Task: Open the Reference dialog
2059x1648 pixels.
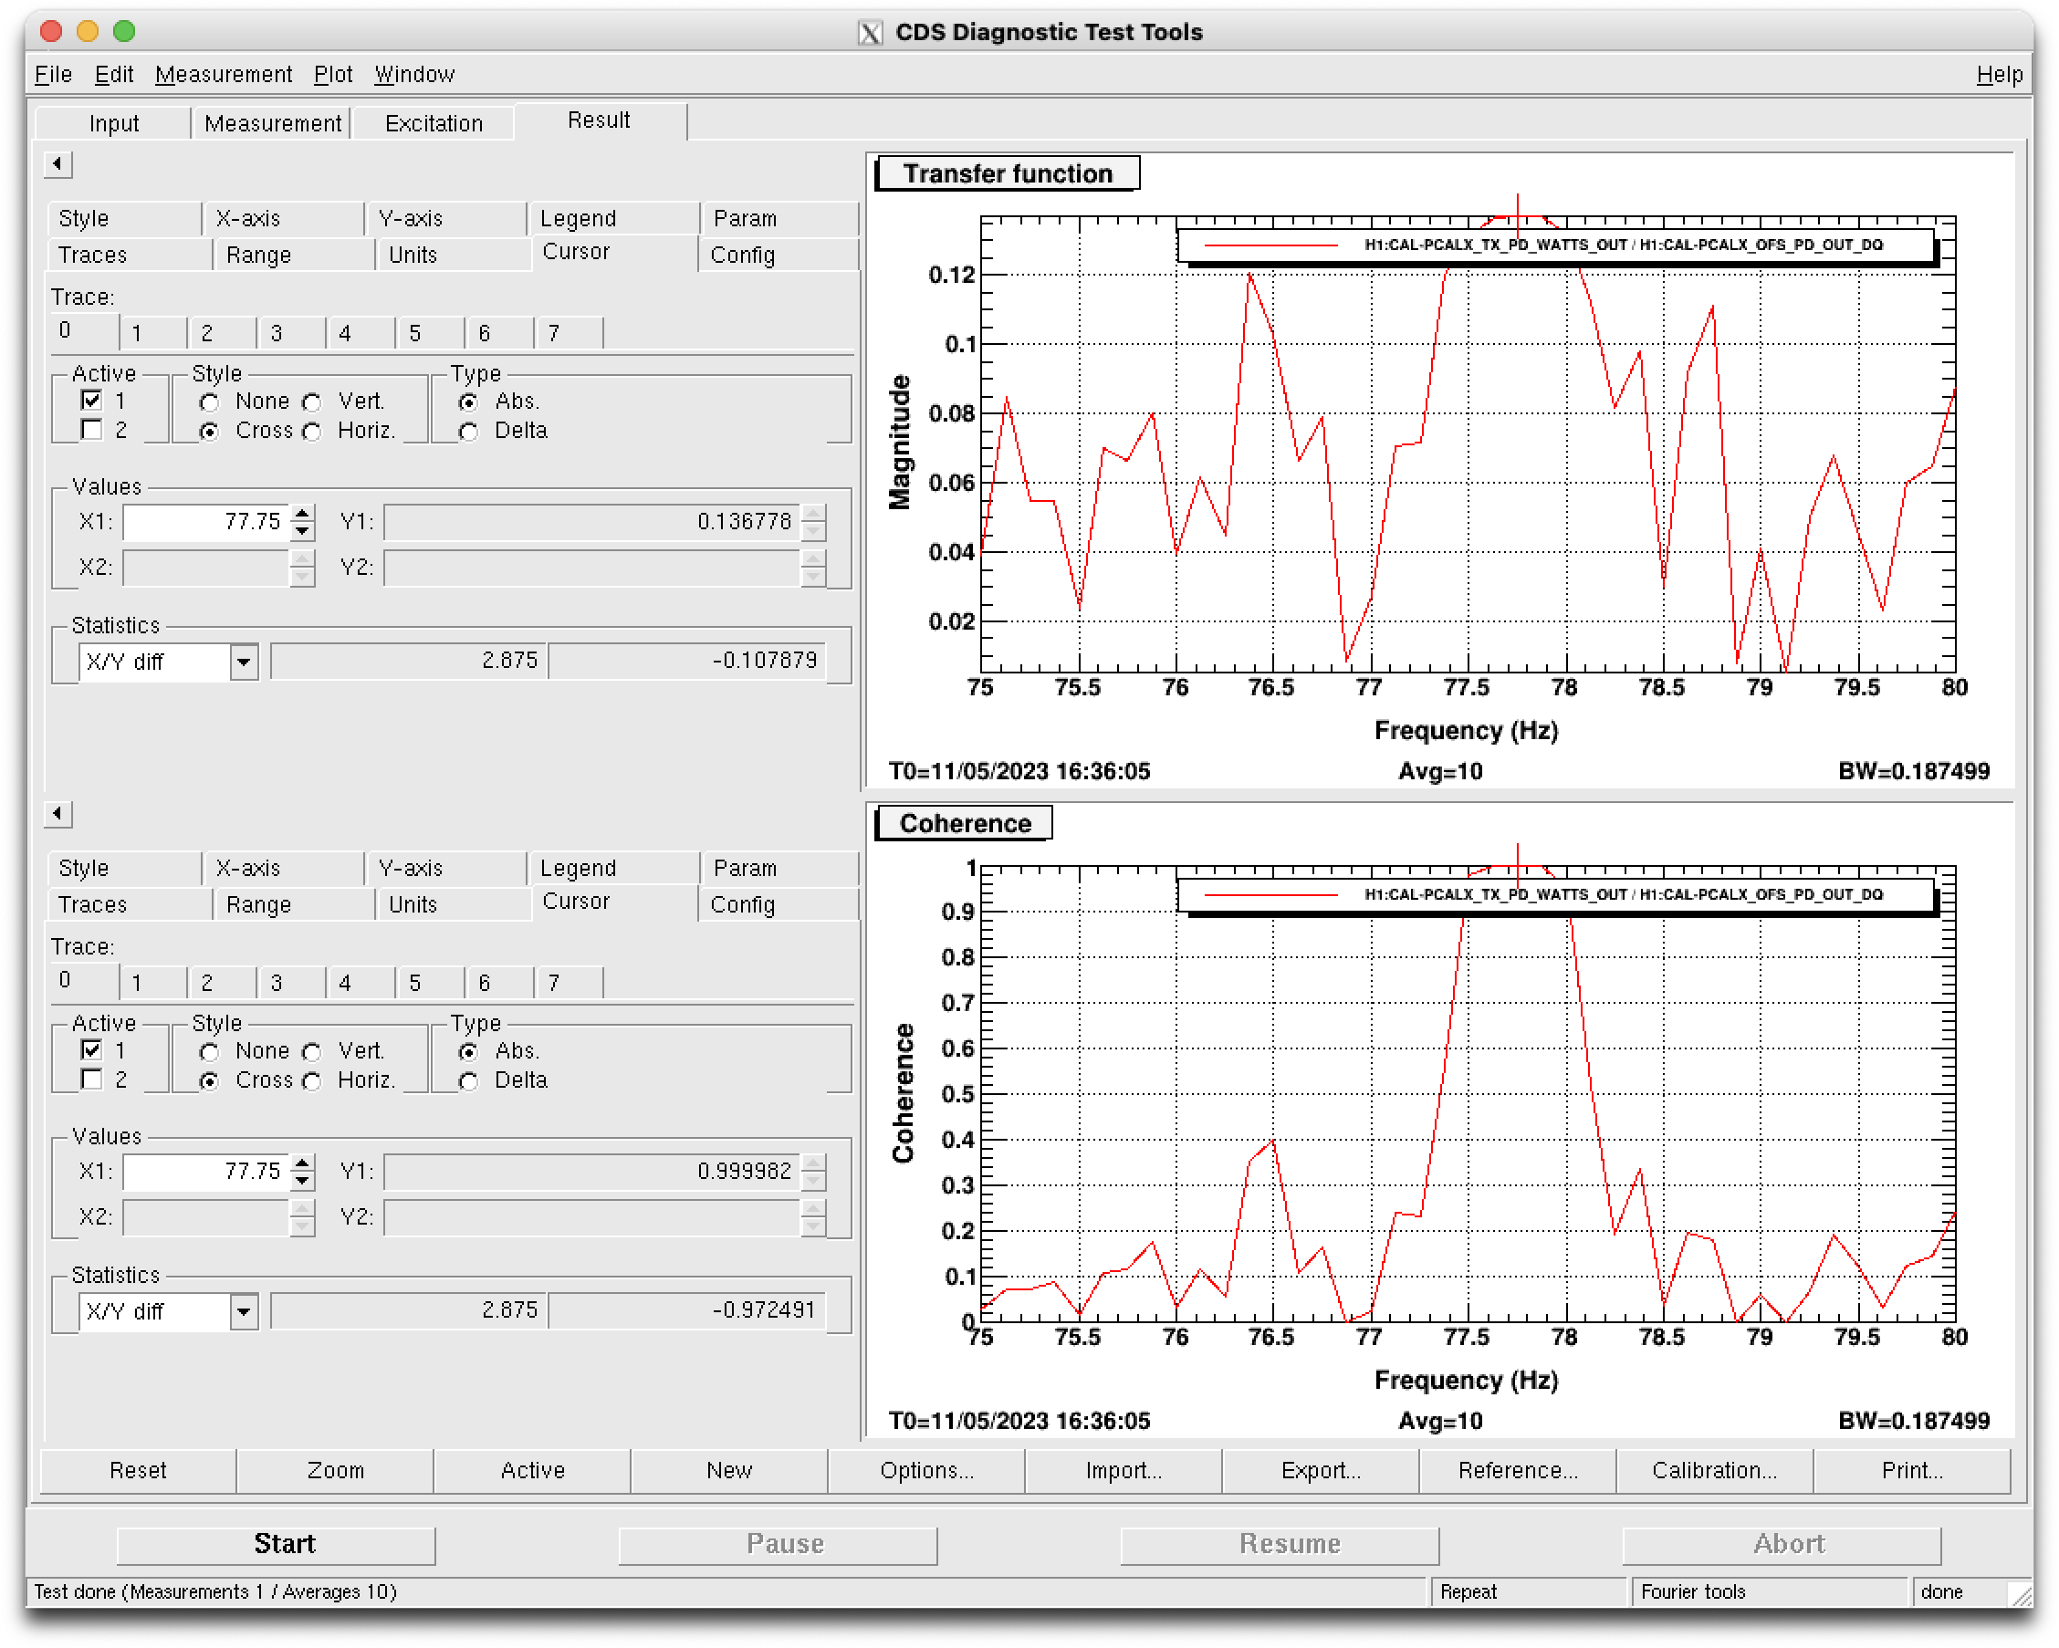Action: 1518,1470
